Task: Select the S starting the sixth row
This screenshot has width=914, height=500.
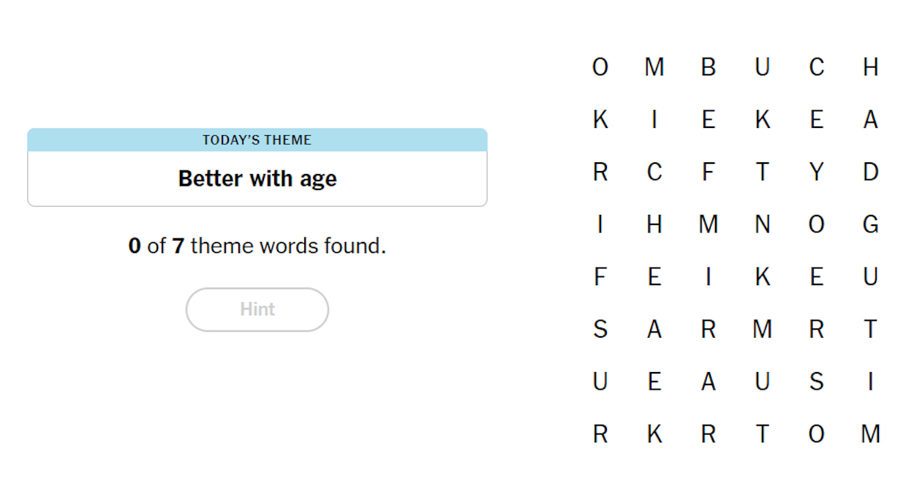Action: coord(600,329)
